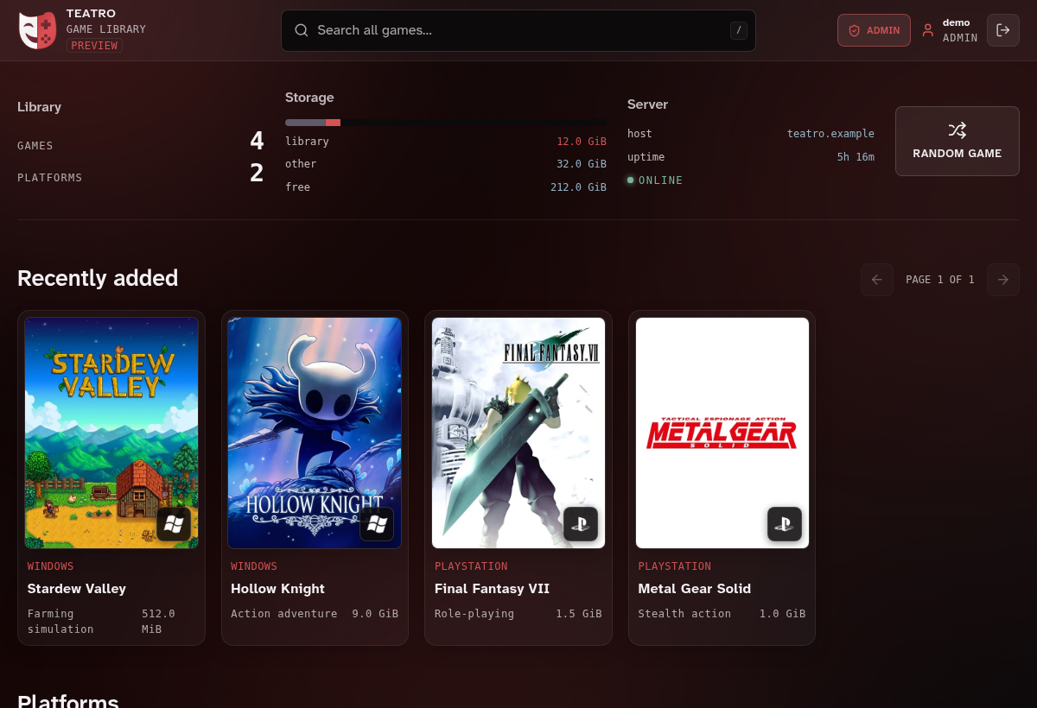
Task: Go to the previous page arrow
Action: (877, 280)
